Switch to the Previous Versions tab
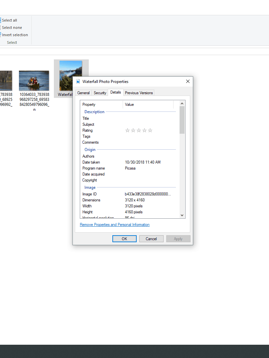Viewport: 269px width, 358px height. point(139,93)
